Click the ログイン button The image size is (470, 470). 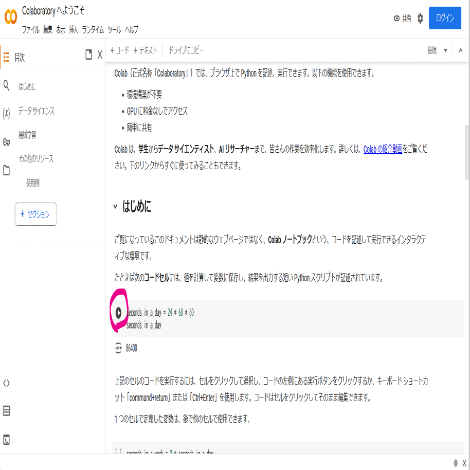[445, 18]
